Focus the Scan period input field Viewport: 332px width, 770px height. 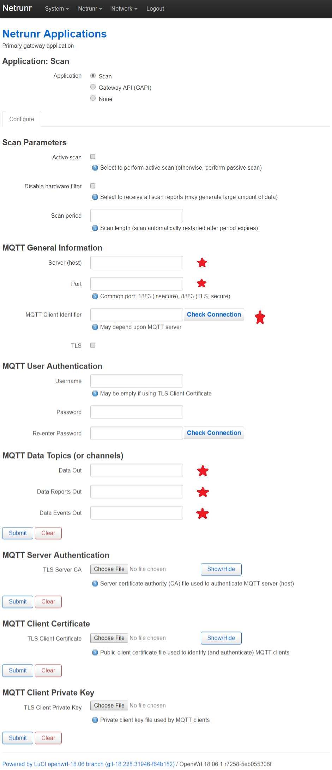coord(137,216)
